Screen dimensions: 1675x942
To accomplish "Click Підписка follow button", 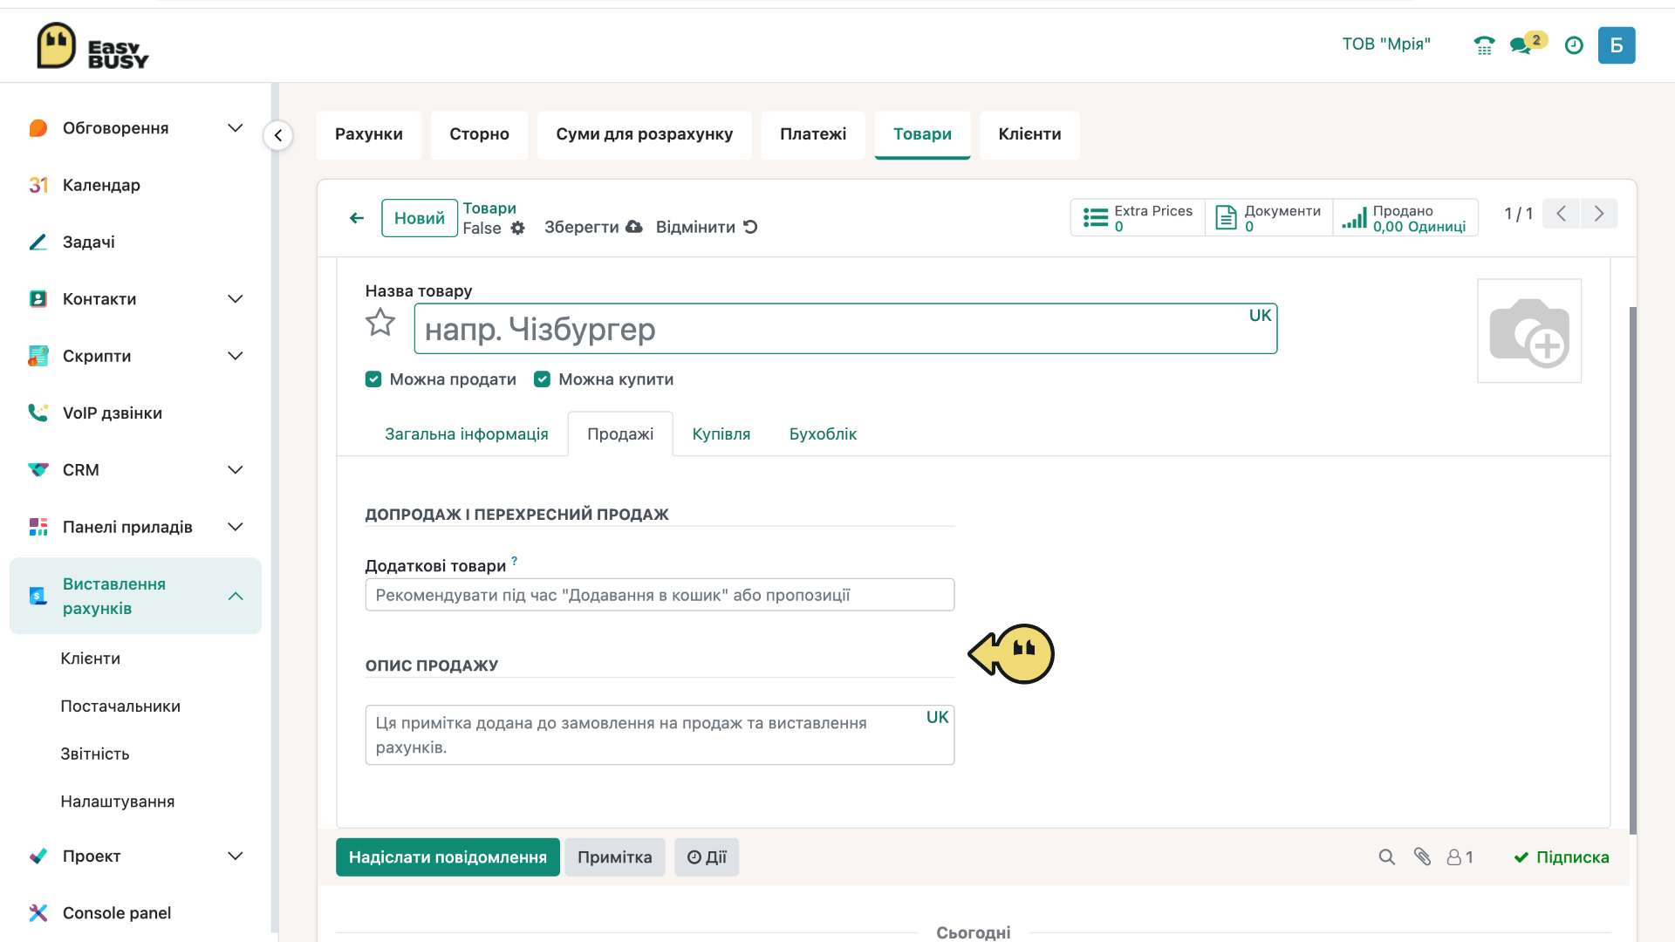I will pos(1562,857).
